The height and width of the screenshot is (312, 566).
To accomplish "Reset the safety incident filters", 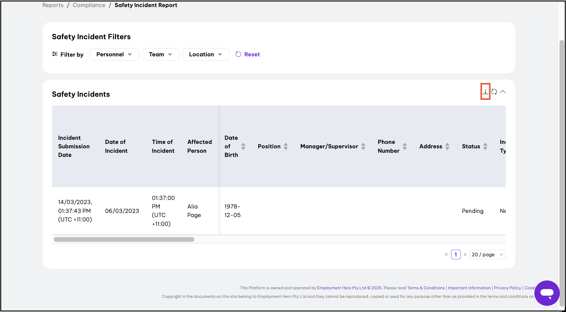I will coord(248,55).
